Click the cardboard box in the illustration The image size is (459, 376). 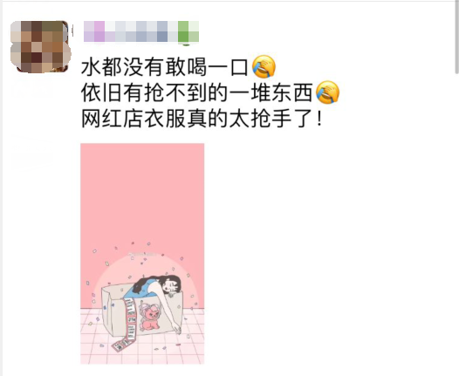click(x=142, y=311)
